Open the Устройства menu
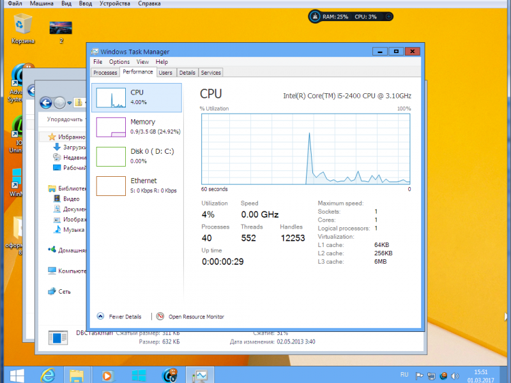The height and width of the screenshot is (383, 511). (115, 4)
